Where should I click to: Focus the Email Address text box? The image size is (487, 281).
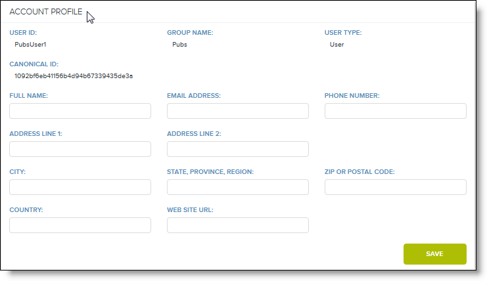[x=238, y=111]
